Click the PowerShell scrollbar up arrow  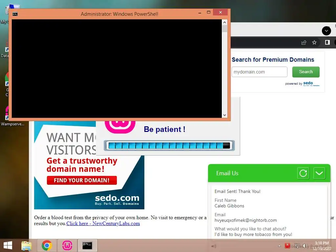(224, 22)
